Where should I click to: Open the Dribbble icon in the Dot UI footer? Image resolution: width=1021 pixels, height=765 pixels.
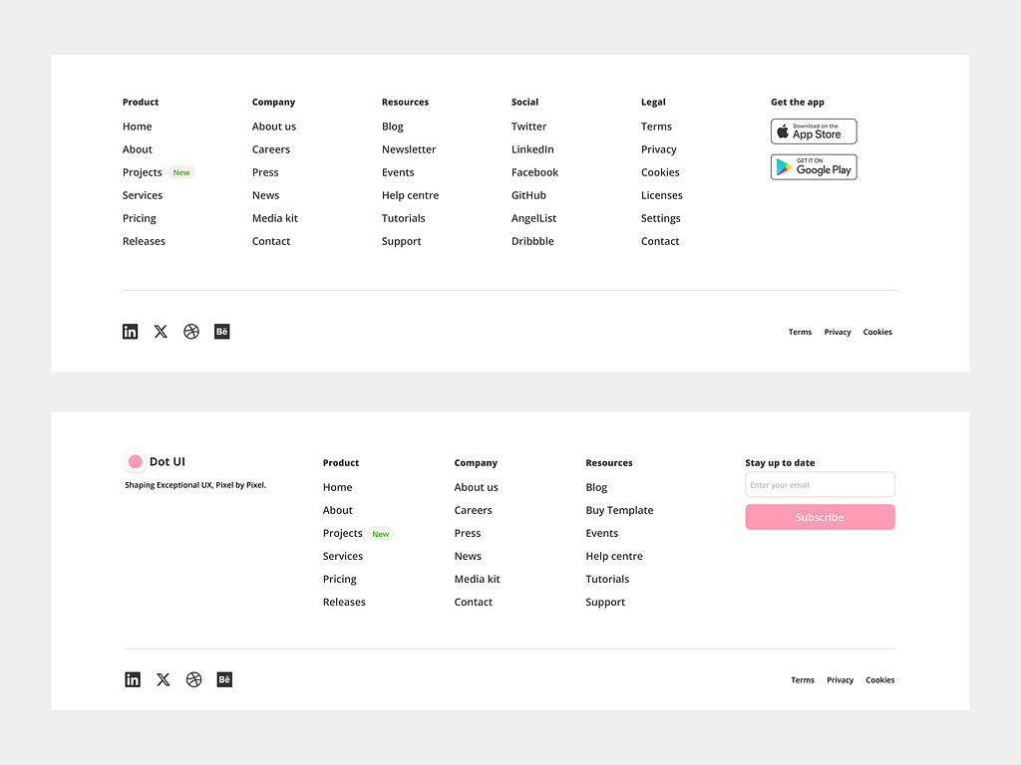(194, 679)
